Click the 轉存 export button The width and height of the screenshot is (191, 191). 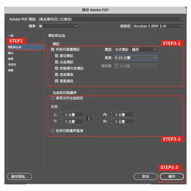click(x=172, y=176)
